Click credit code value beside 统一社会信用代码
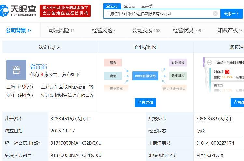 click(76, 143)
